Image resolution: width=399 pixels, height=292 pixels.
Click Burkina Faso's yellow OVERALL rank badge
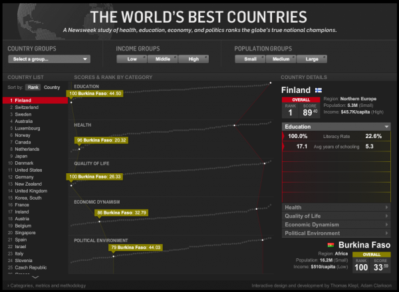(372, 255)
